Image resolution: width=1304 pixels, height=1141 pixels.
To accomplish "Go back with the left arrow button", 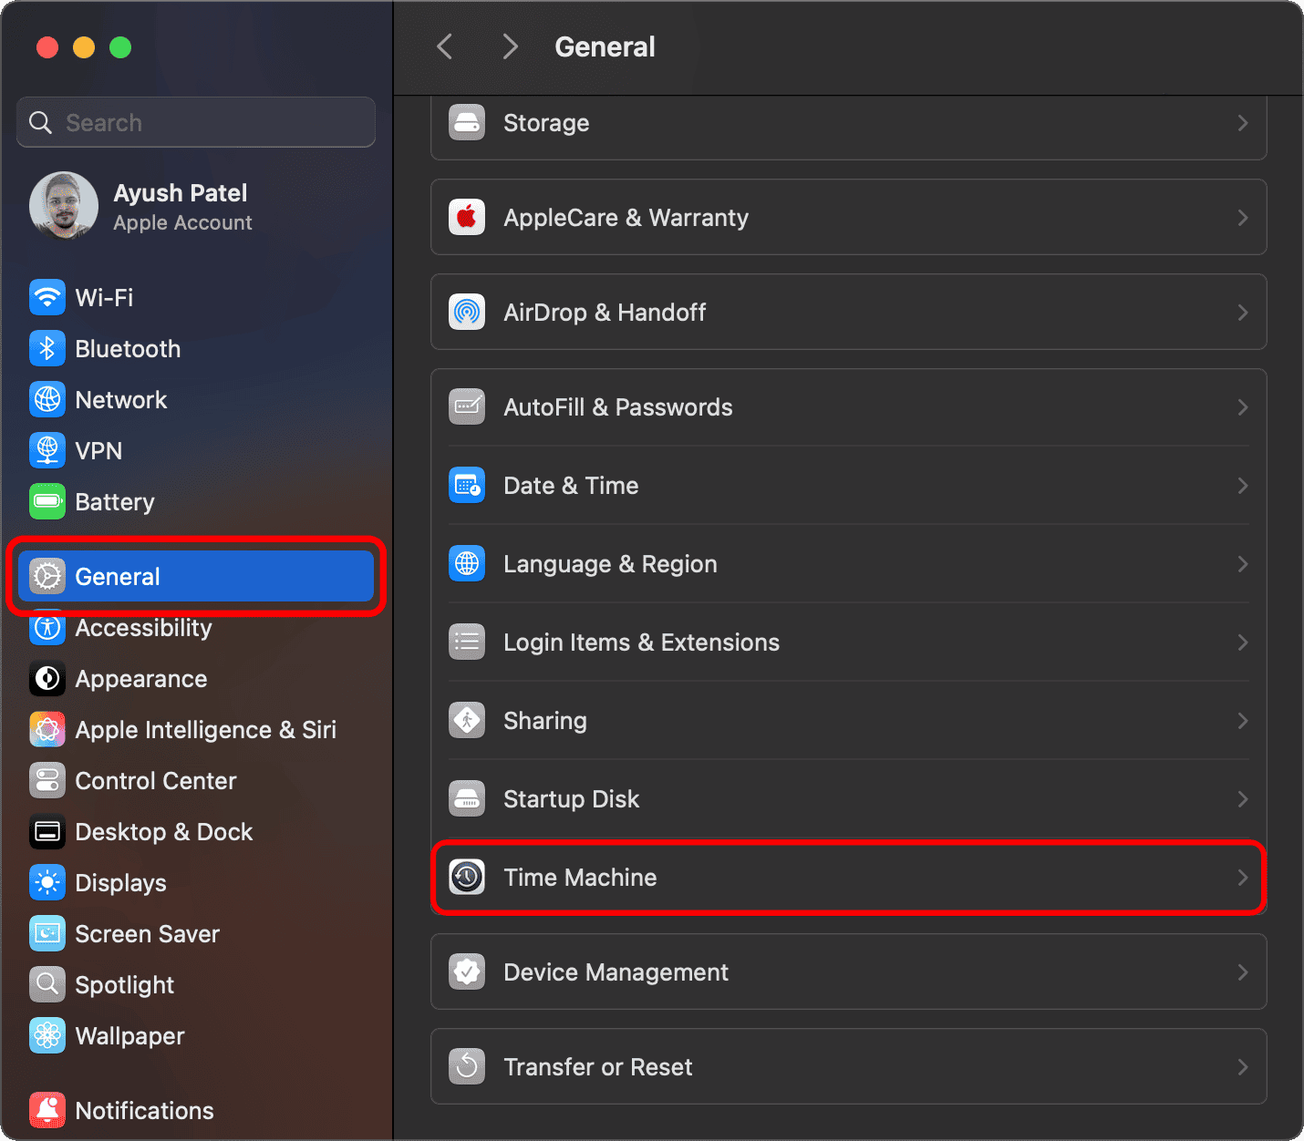I will 445,46.
